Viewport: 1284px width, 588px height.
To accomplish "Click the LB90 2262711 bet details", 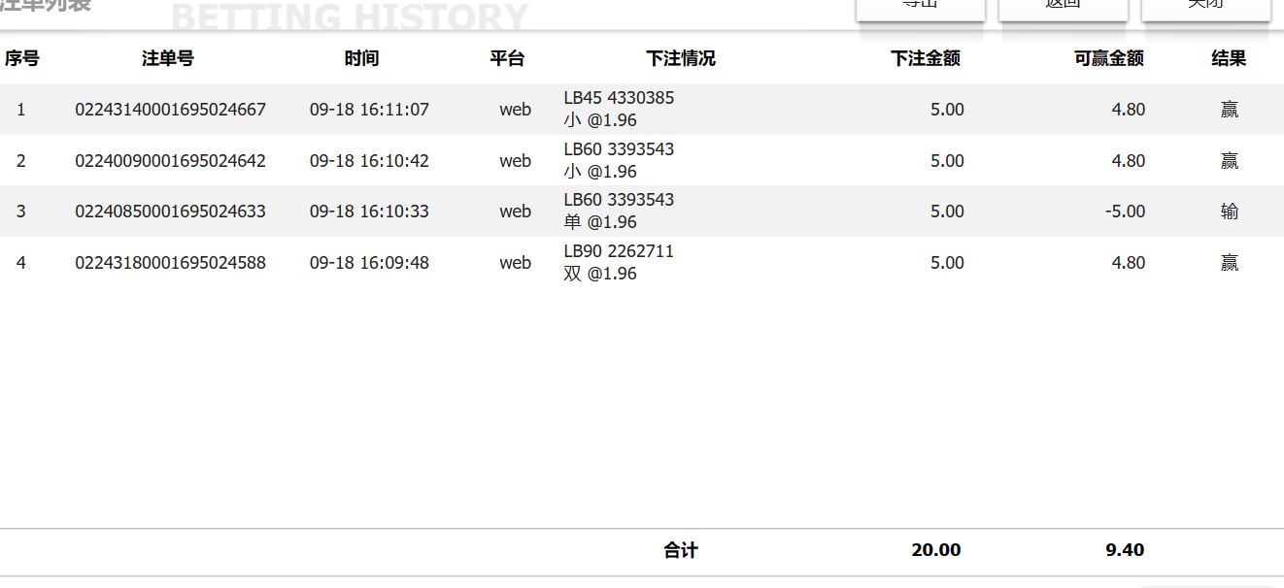I will pyautogui.click(x=619, y=251).
